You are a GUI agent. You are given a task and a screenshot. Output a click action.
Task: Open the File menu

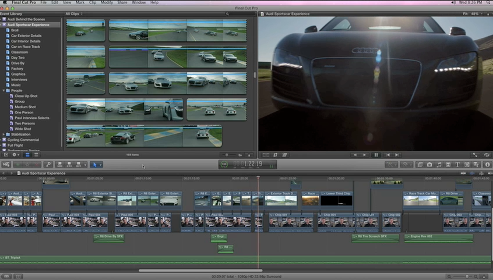[43, 2]
